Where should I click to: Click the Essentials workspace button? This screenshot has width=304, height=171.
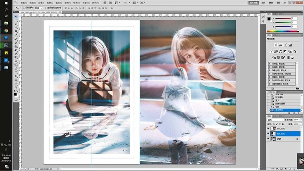coord(254,3)
